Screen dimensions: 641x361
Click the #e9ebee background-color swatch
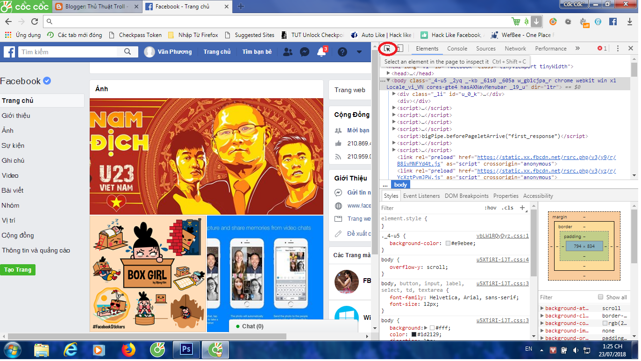(448, 243)
